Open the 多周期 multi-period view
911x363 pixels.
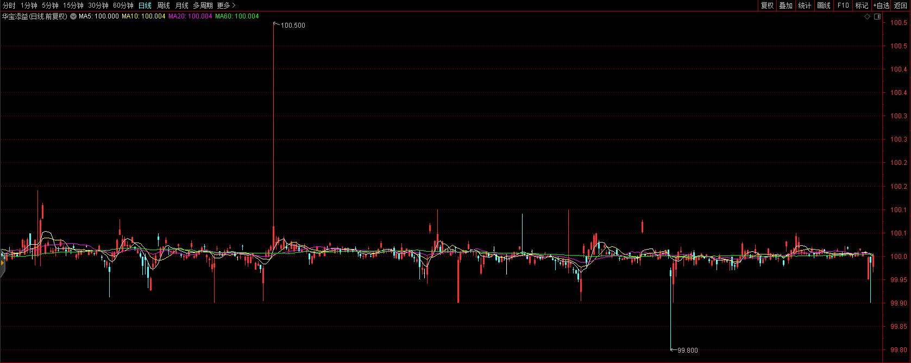pyautogui.click(x=203, y=5)
